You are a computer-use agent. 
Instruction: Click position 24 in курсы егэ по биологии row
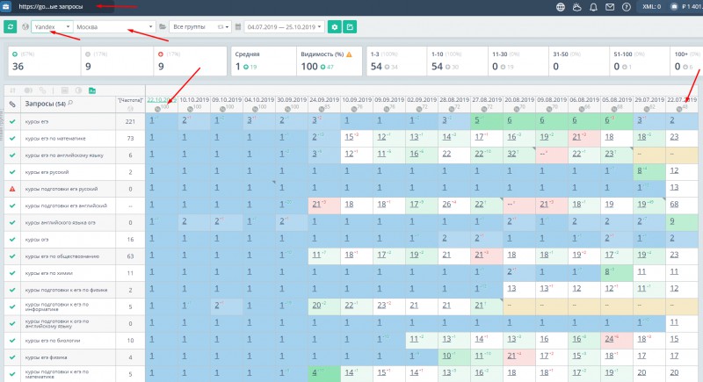point(609,339)
